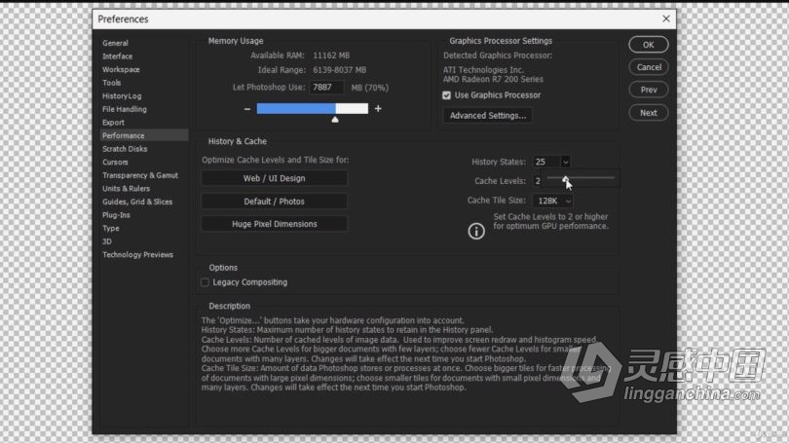Click the Memory Usage heading
The width and height of the screenshot is (789, 443).
[x=236, y=41]
